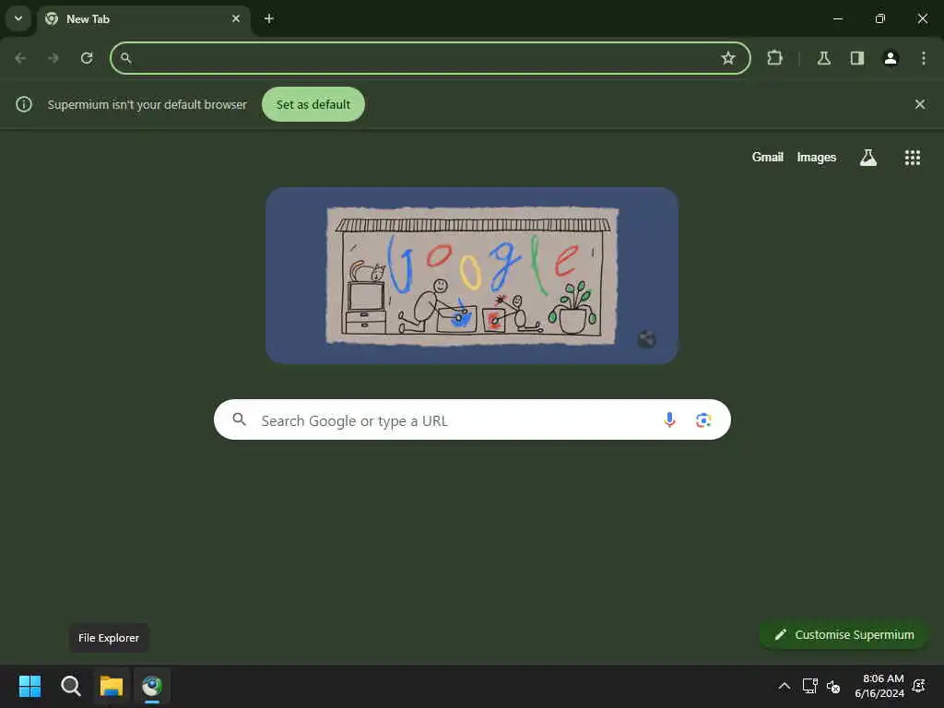Open the tab search dropdown arrow
Image resolution: width=944 pixels, height=708 pixels.
point(18,18)
